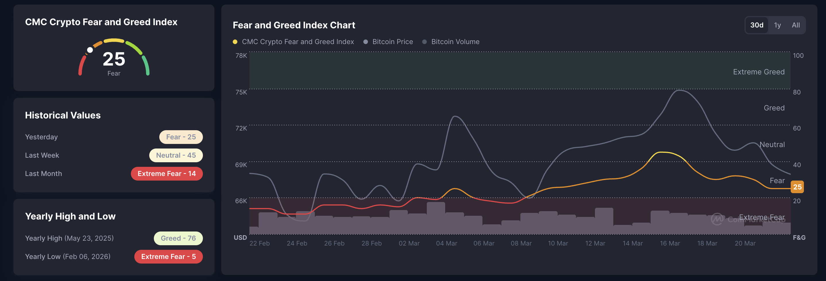Click the Extreme Fear - 5 yearly low badge

click(168, 257)
